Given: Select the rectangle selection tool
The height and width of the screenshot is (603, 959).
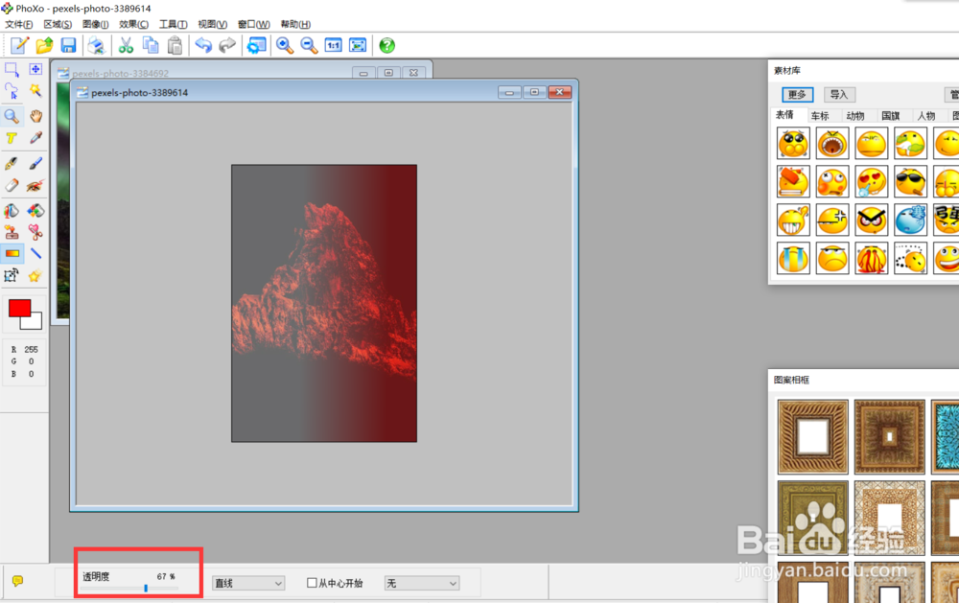Looking at the screenshot, I should tap(12, 70).
